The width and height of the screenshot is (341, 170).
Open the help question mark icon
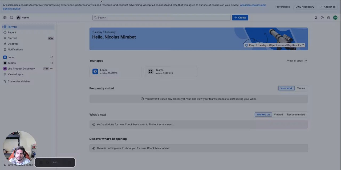pos(322,18)
